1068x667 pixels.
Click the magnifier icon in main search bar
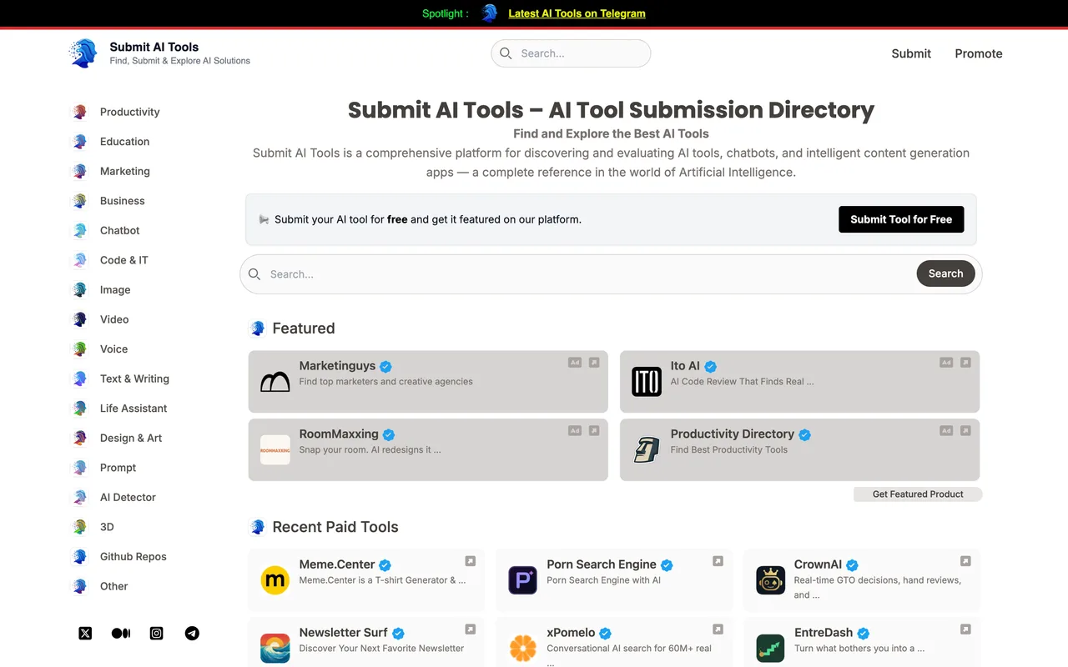[254, 274]
